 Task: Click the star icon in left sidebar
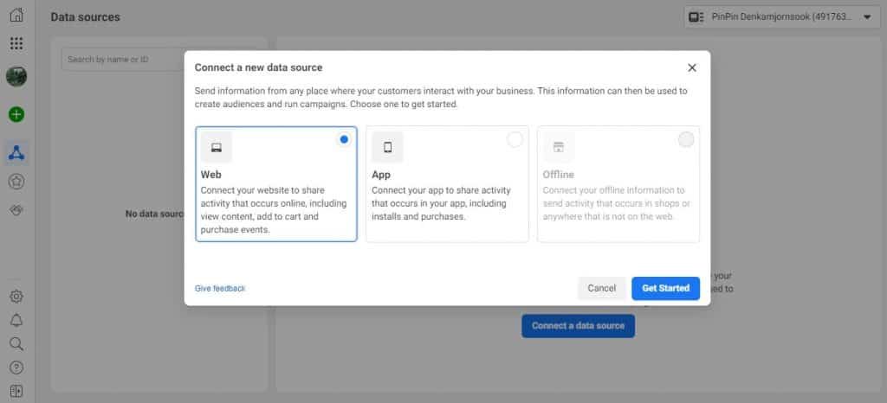point(16,182)
